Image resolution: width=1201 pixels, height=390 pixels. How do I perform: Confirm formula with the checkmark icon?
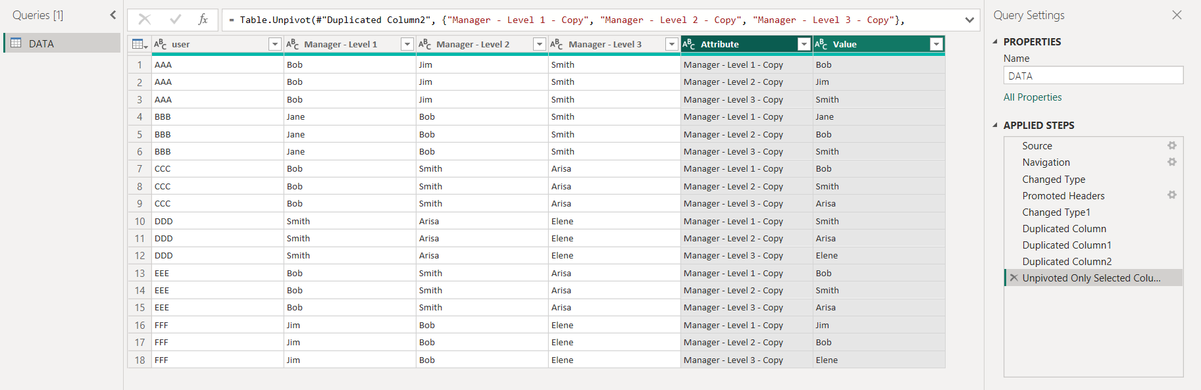click(x=175, y=20)
